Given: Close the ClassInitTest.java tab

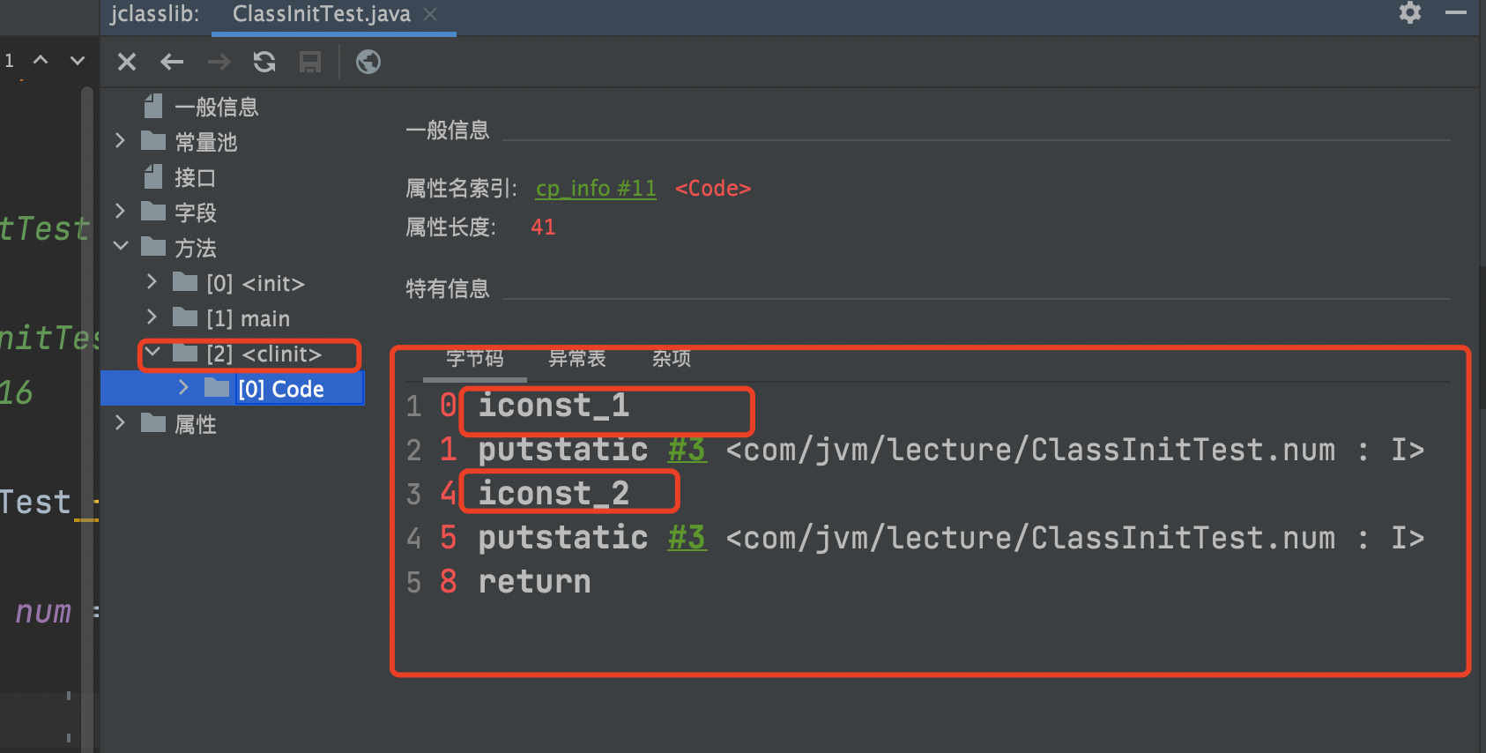Looking at the screenshot, I should (x=430, y=14).
